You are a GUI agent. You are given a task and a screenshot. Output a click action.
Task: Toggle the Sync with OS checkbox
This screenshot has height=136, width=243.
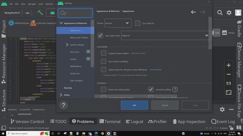[x=137, y=23]
